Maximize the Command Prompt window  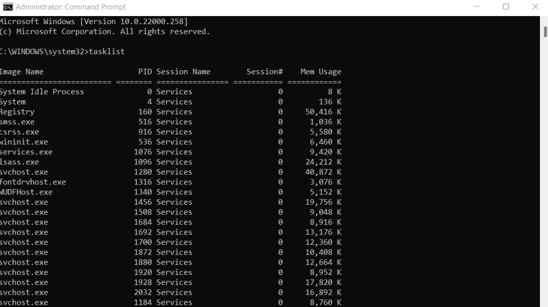[506, 6]
